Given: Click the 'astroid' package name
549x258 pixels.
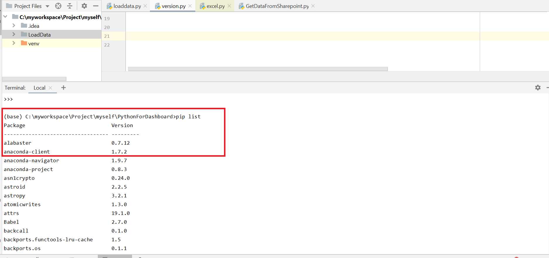Looking at the screenshot, I should click(15, 187).
